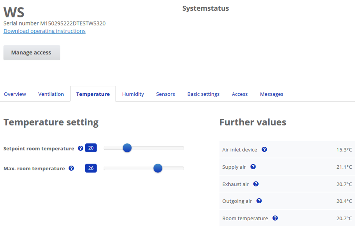357x232 pixels.
Task: Open the Outgoing air help icon
Action: tap(259, 201)
